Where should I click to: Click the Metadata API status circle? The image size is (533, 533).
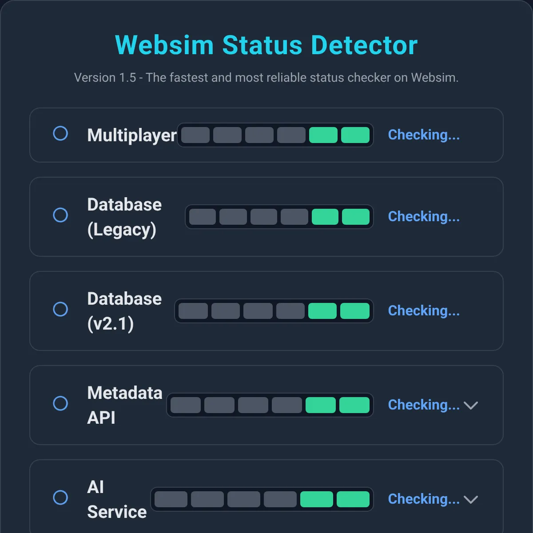(60, 404)
